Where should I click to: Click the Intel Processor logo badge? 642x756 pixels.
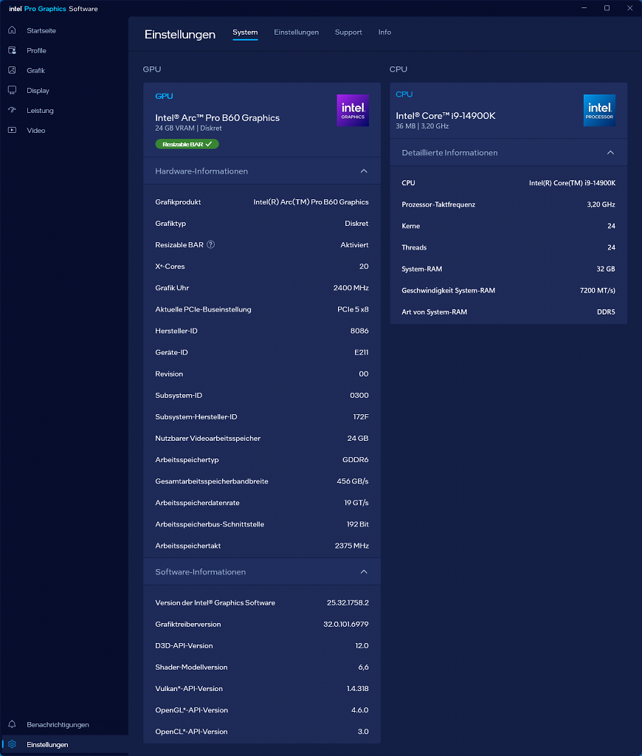pyautogui.click(x=599, y=111)
